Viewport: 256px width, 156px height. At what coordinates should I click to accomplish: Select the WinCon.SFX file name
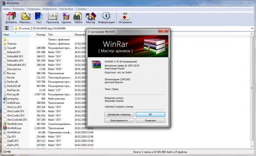14,107
